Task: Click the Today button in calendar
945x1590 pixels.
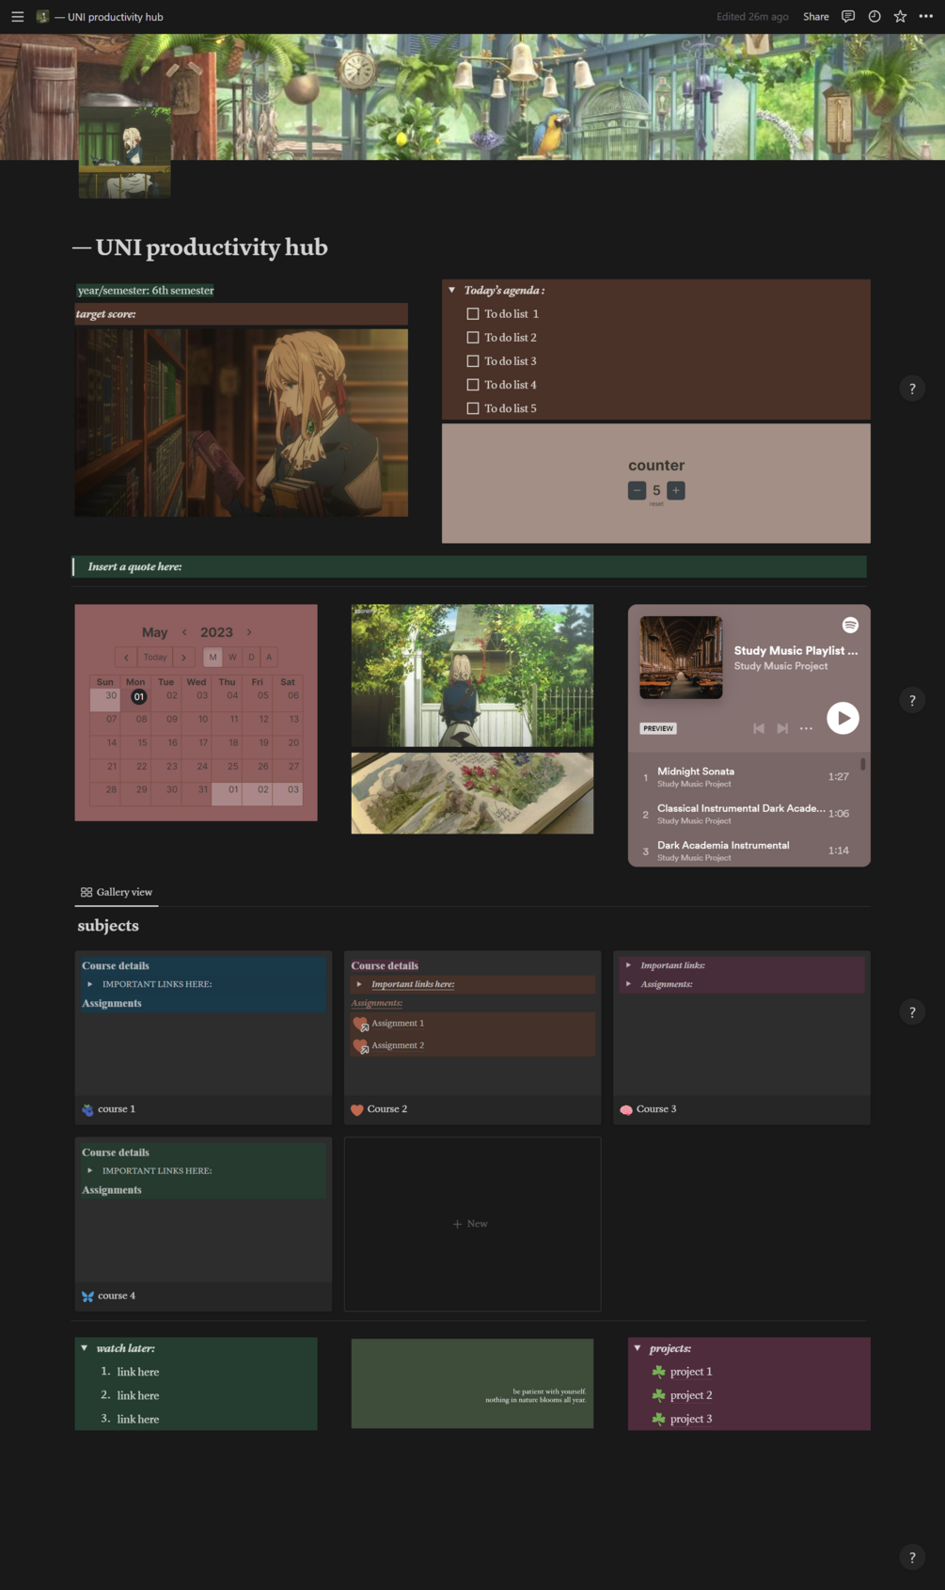Action: 155,658
